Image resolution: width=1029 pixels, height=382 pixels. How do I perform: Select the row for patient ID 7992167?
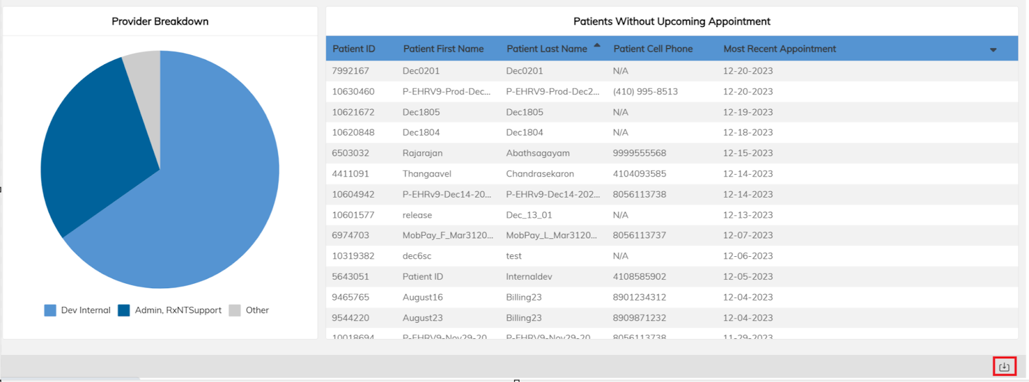(671, 71)
